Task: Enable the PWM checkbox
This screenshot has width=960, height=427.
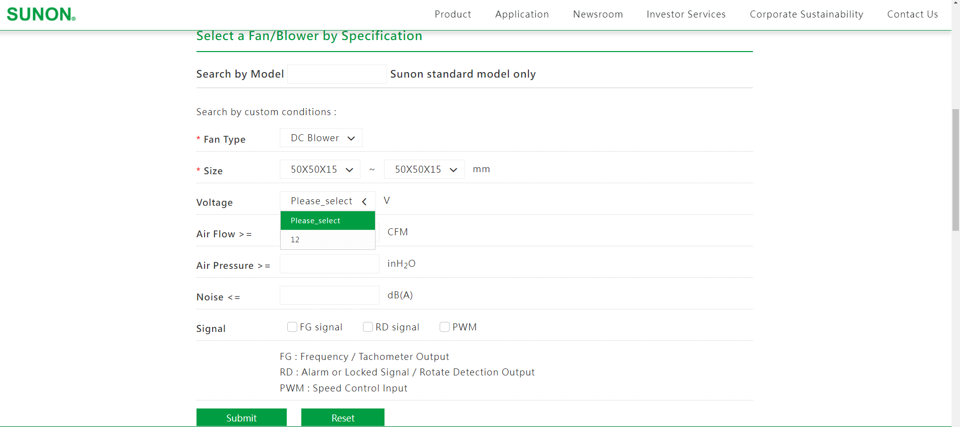Action: pos(444,327)
